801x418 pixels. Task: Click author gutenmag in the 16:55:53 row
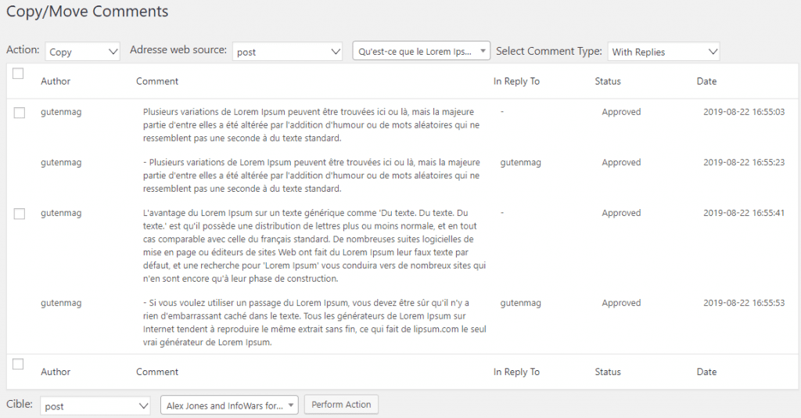pos(61,304)
